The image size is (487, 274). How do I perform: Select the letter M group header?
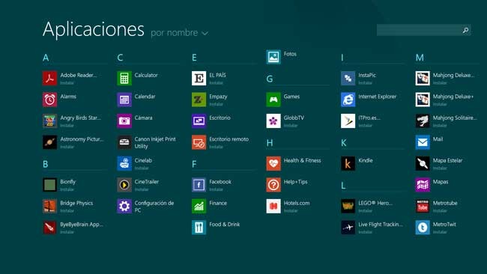click(x=420, y=58)
